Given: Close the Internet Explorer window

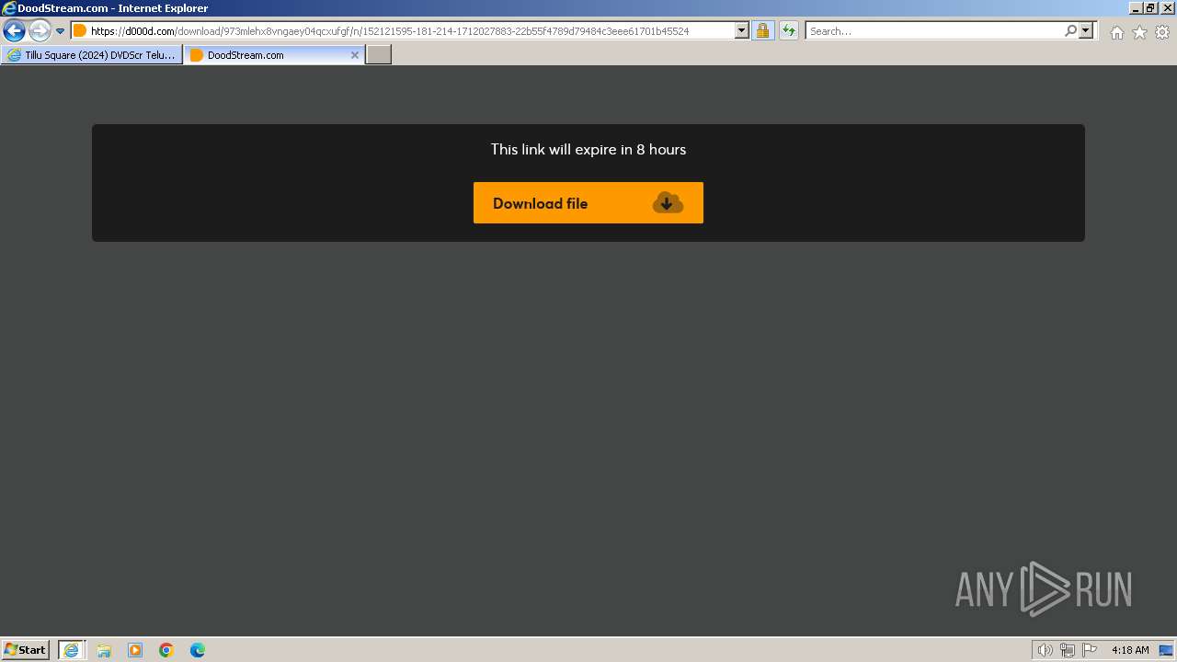Looking at the screenshot, I should pos(1166,7).
